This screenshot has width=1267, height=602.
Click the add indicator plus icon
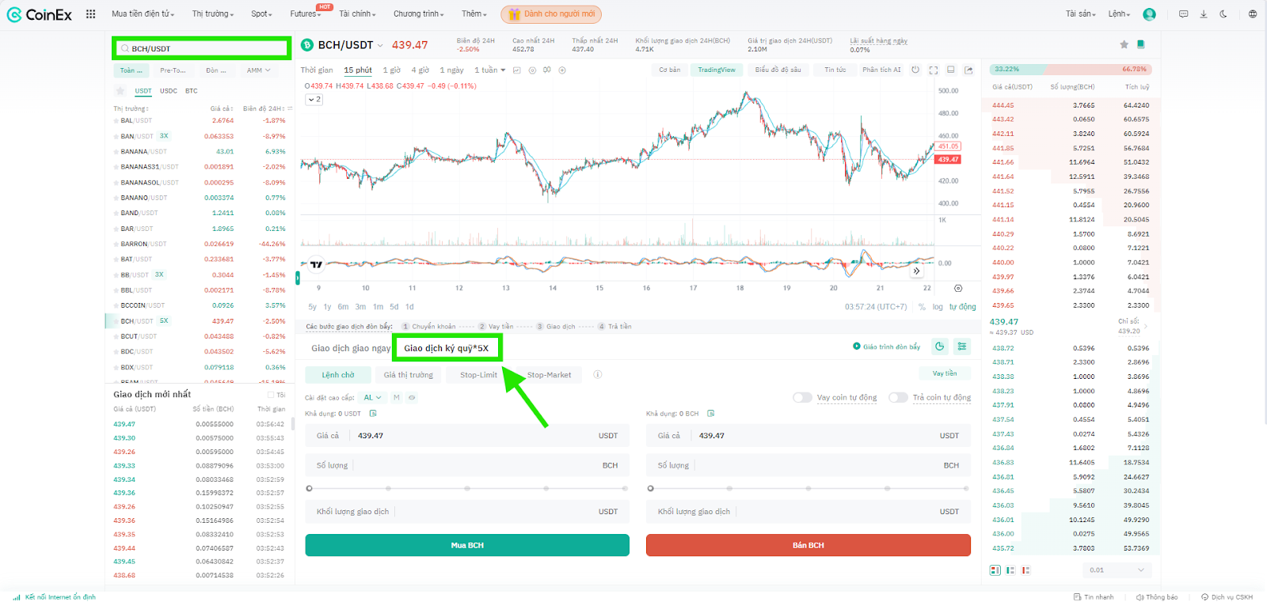coord(562,70)
